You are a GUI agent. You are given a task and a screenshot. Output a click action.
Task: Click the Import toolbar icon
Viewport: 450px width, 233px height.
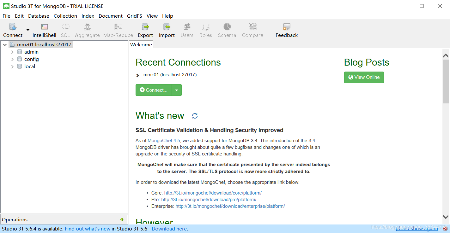point(167,27)
